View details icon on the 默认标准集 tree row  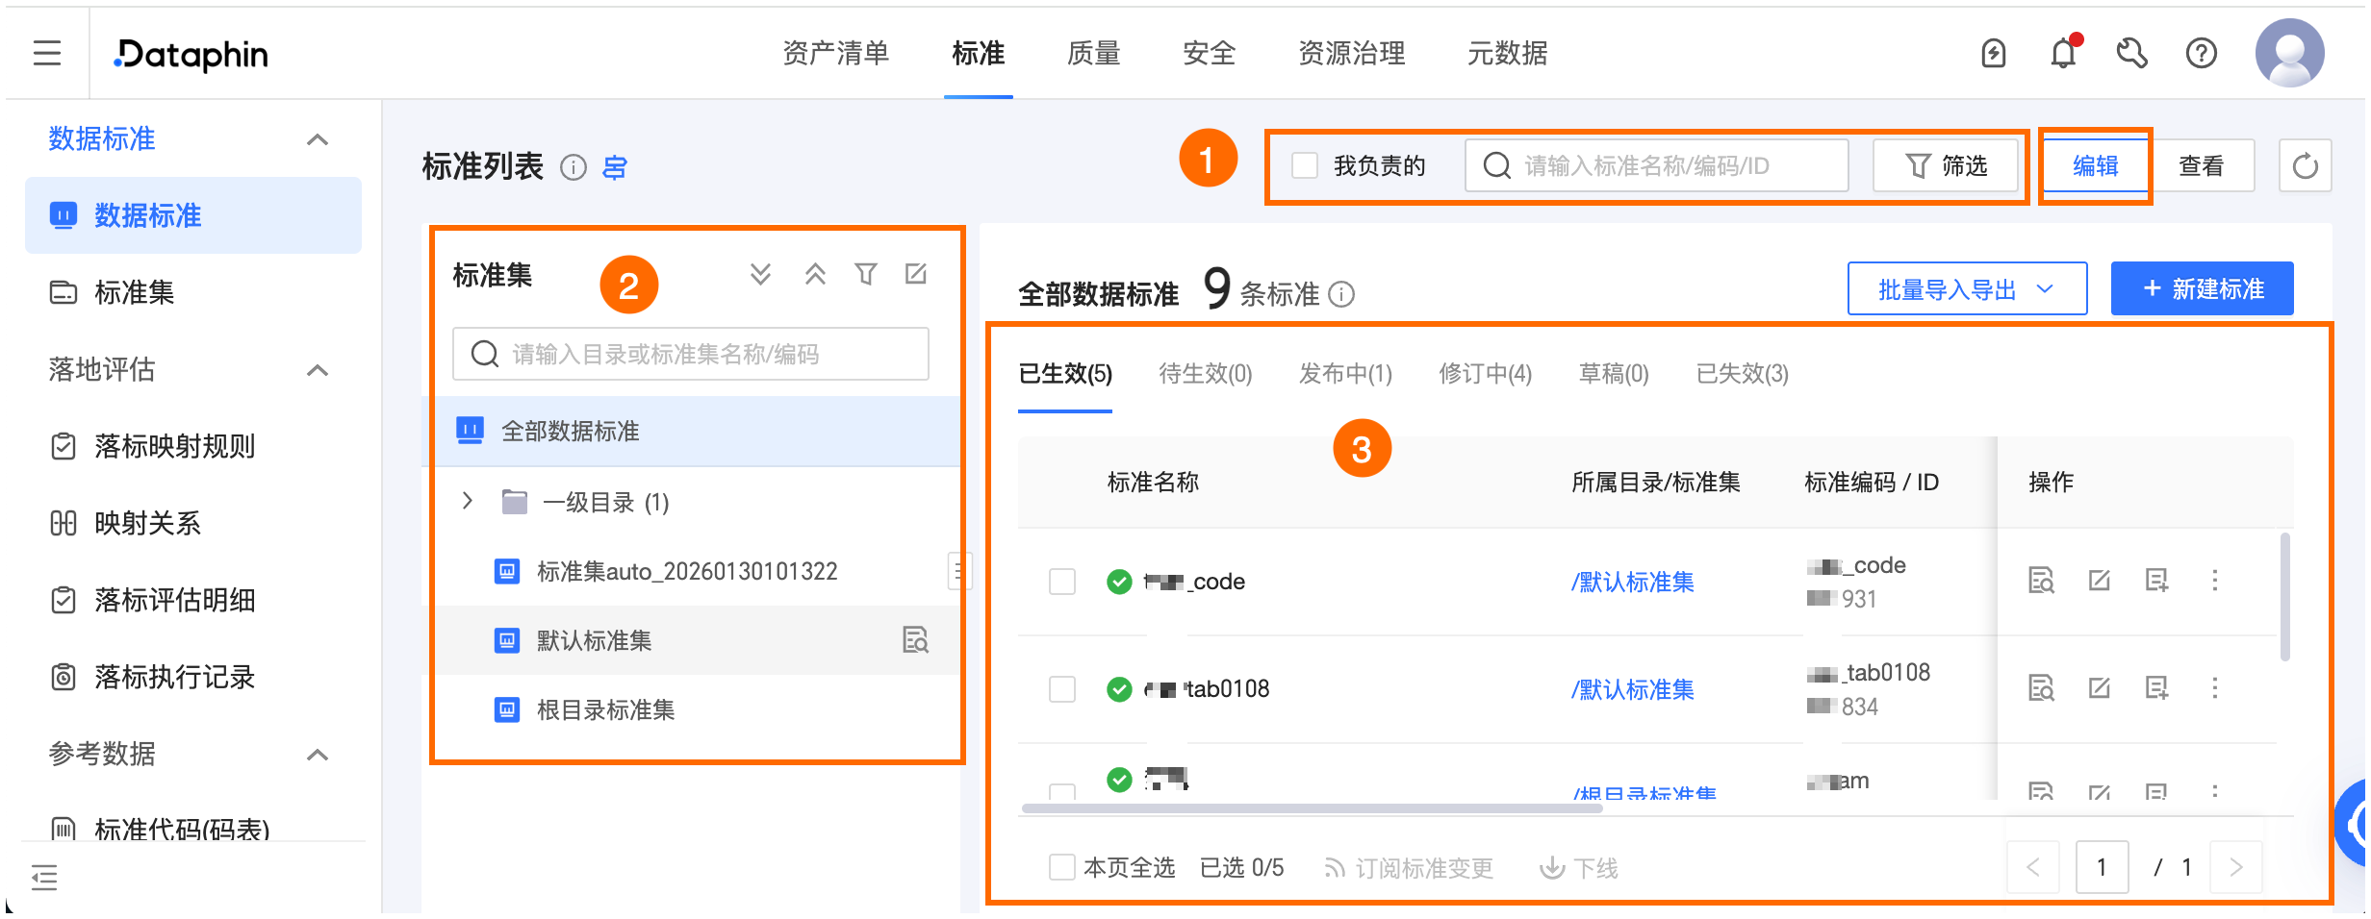pos(915,640)
